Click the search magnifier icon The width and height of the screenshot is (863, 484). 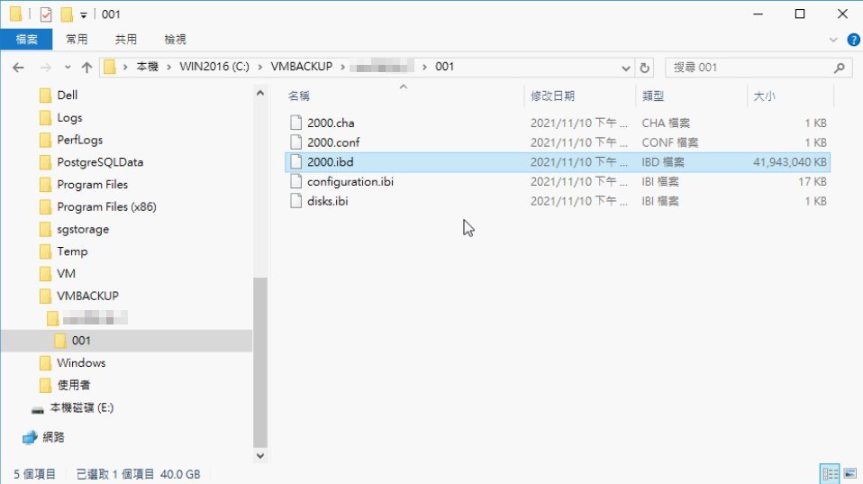point(839,68)
